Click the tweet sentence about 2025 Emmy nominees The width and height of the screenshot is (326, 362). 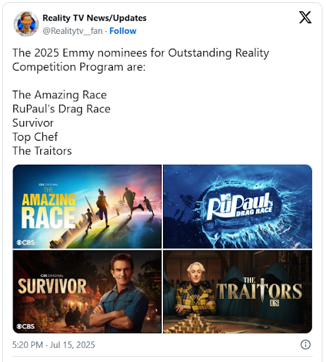point(140,60)
